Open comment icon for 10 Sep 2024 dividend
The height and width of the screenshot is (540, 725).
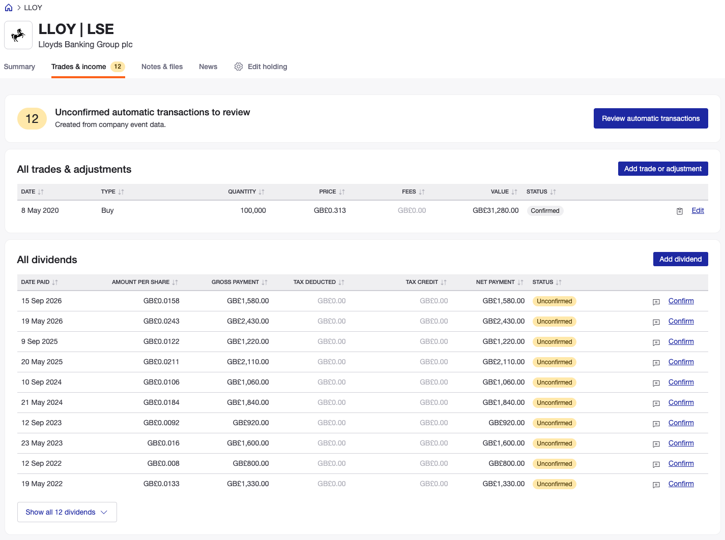coord(656,383)
